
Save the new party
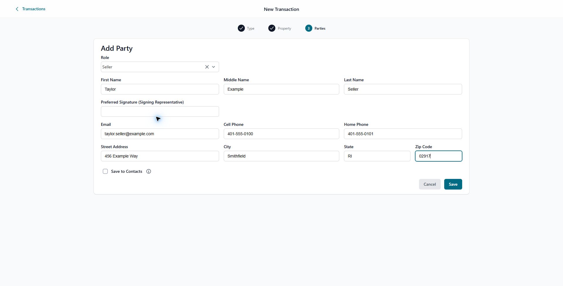tap(453, 184)
